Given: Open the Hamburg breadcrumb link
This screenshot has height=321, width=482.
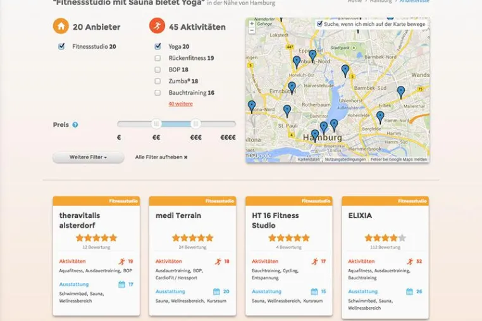Looking at the screenshot, I should click(381, 1).
